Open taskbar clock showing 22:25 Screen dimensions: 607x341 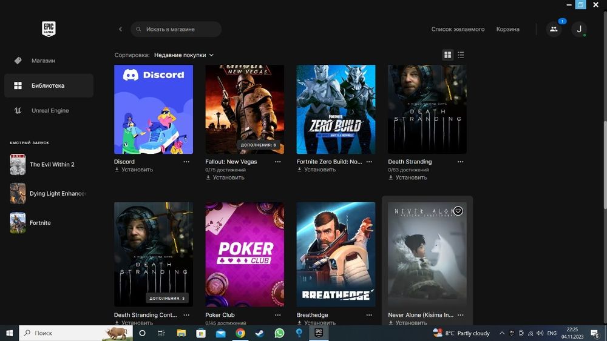point(572,333)
